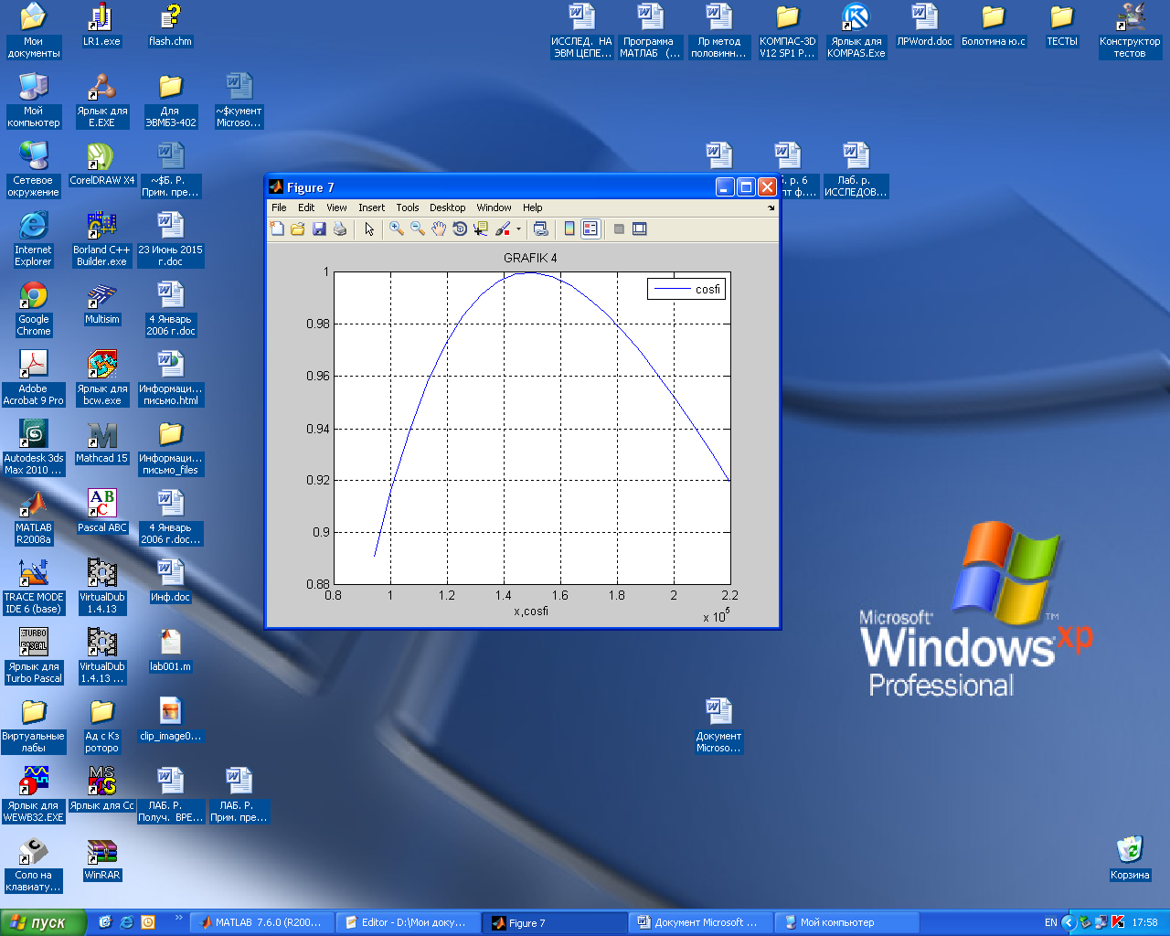Expand the quick launch chevron on taskbar
The height and width of the screenshot is (936, 1170).
pyautogui.click(x=178, y=918)
